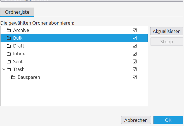
Task: Toggle the Bausparen subscription checkbox
Action: coord(135,77)
